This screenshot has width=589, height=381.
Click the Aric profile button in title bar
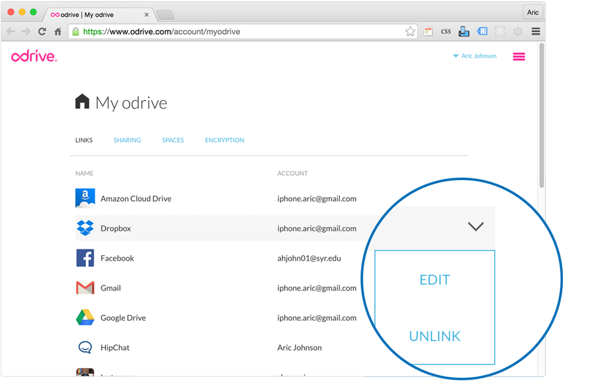pyautogui.click(x=532, y=12)
